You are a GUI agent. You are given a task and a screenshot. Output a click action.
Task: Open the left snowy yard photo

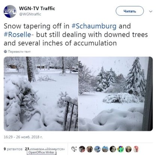[x=41, y=94]
